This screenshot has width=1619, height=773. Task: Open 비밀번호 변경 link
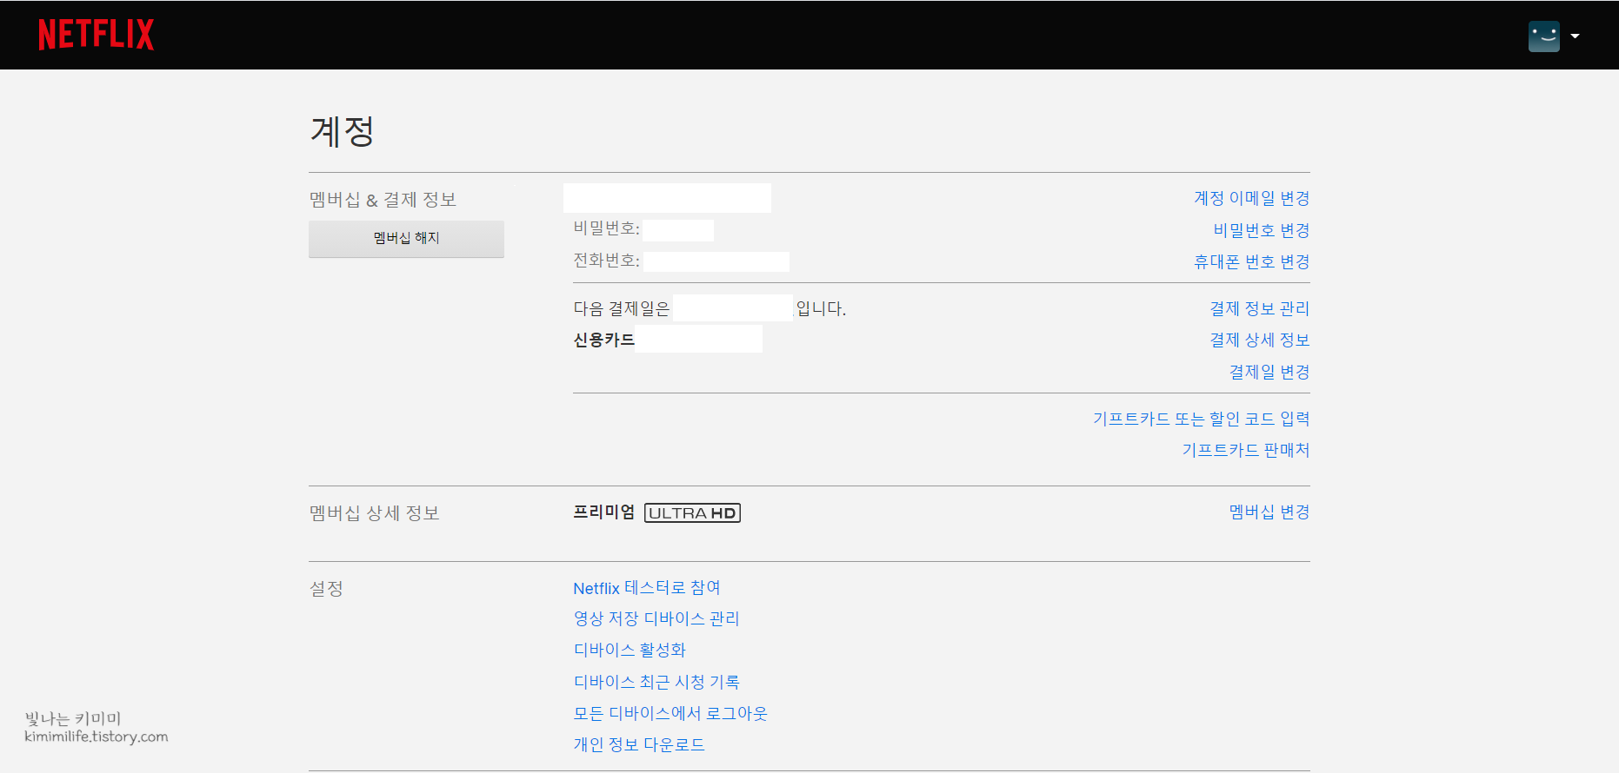coord(1261,230)
